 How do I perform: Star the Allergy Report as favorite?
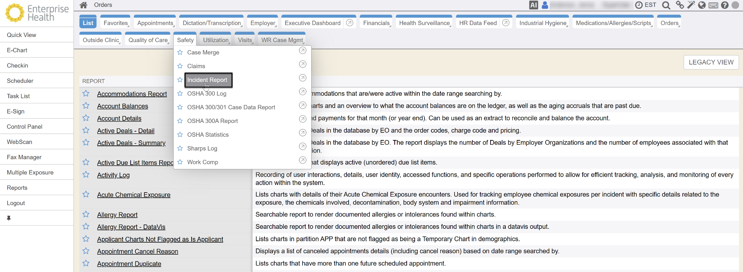[86, 214]
